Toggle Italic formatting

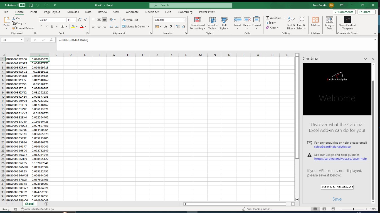[46, 26]
